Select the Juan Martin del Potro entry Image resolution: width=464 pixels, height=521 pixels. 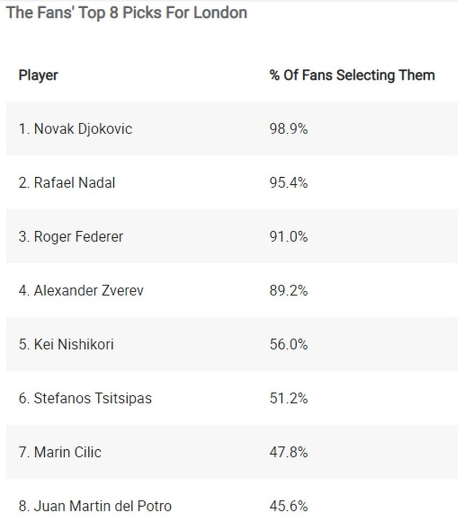95,506
